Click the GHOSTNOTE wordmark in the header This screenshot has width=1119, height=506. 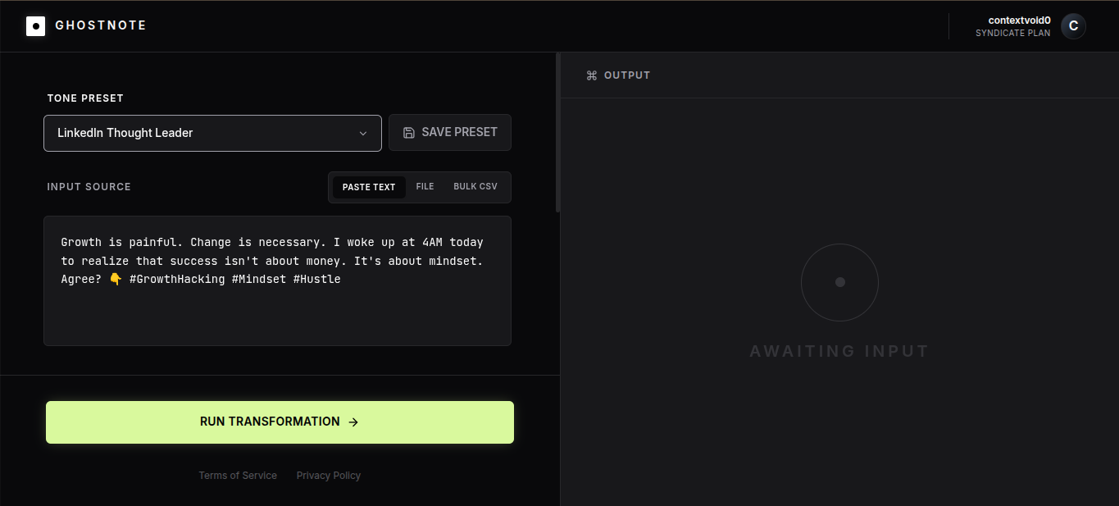point(100,25)
